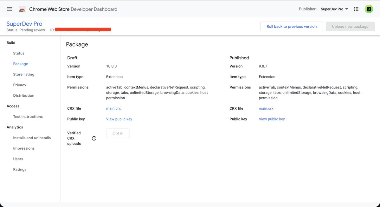View Test instructions under Access
Image resolution: width=380 pixels, height=207 pixels.
28,116
